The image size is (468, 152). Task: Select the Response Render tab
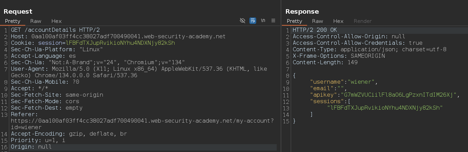(x=362, y=21)
